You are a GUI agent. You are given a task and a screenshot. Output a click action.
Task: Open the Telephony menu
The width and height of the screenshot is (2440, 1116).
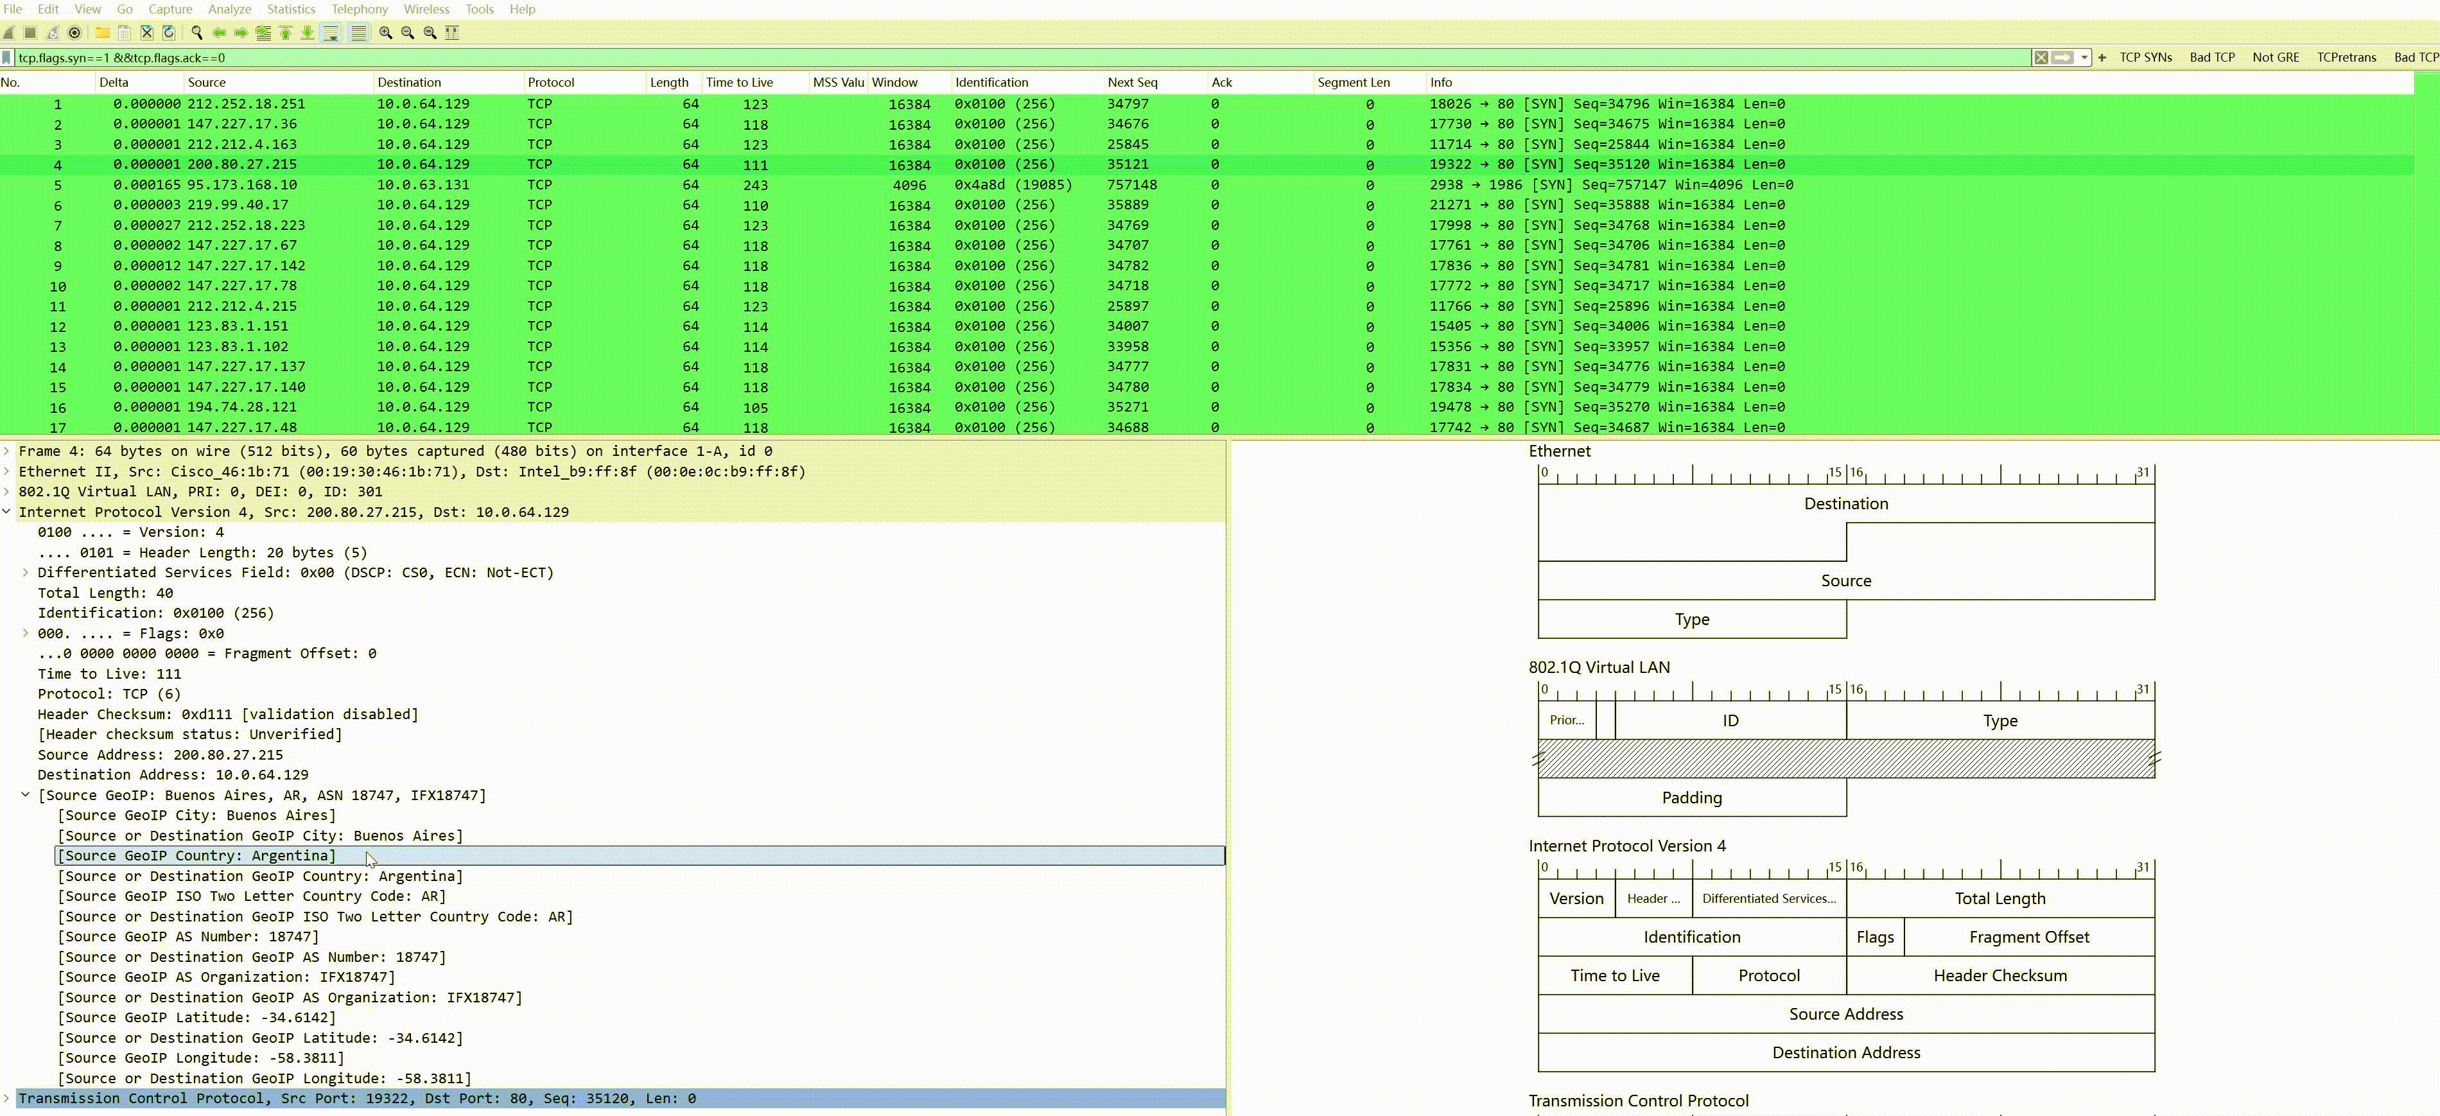click(360, 10)
